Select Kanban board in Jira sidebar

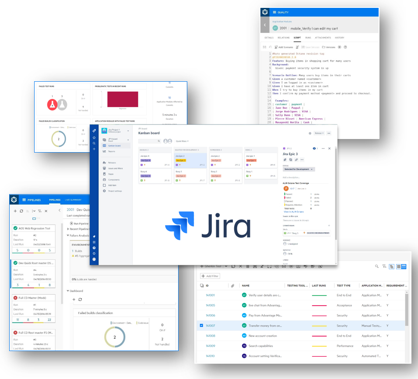(116, 146)
